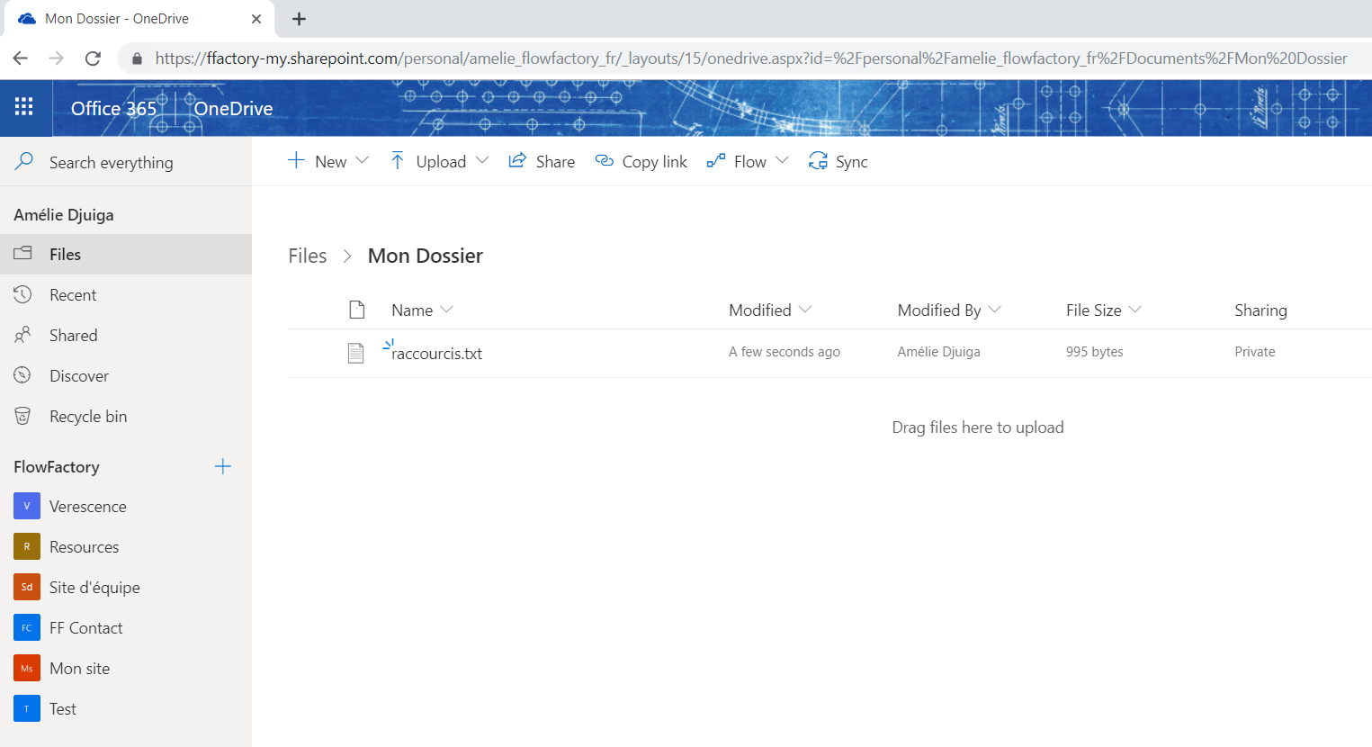1372x747 pixels.
Task: Open the Office 365 app launcher grid
Action: [24, 107]
